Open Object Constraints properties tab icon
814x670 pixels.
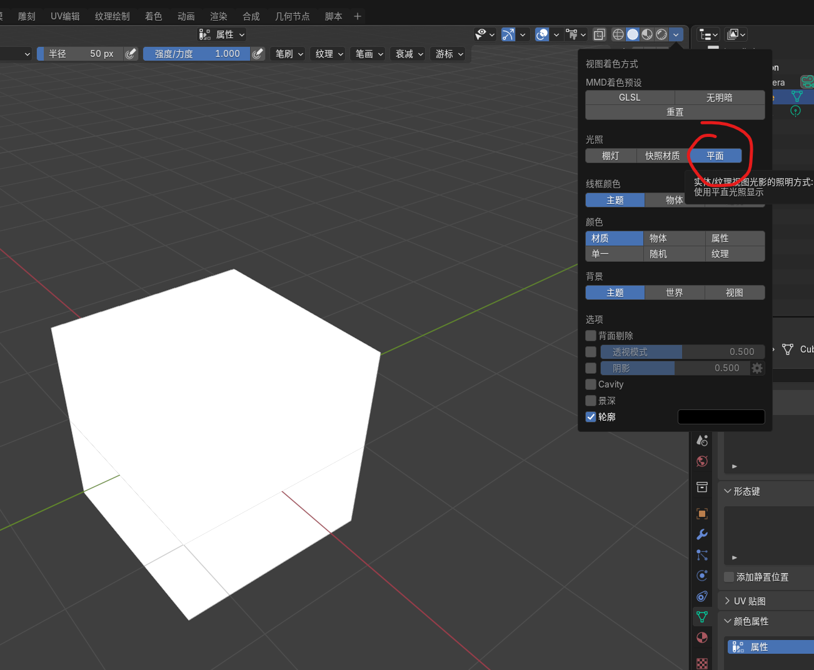pyautogui.click(x=702, y=596)
